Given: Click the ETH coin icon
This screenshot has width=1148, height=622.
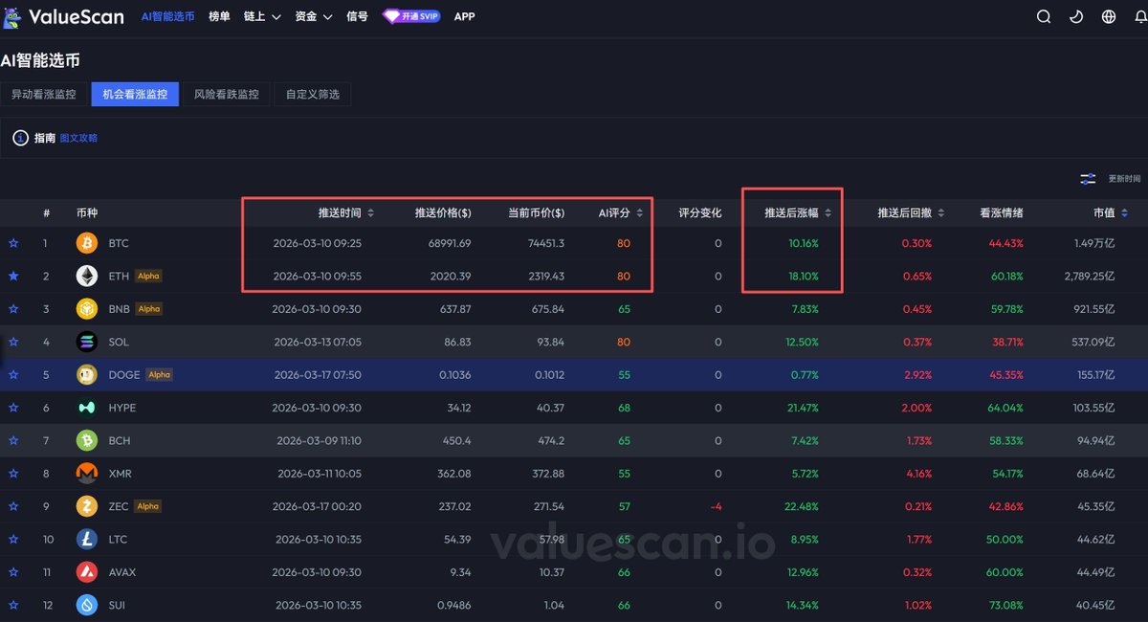Looking at the screenshot, I should click(x=87, y=277).
